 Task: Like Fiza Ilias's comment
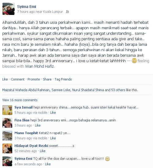coord(38,125)
